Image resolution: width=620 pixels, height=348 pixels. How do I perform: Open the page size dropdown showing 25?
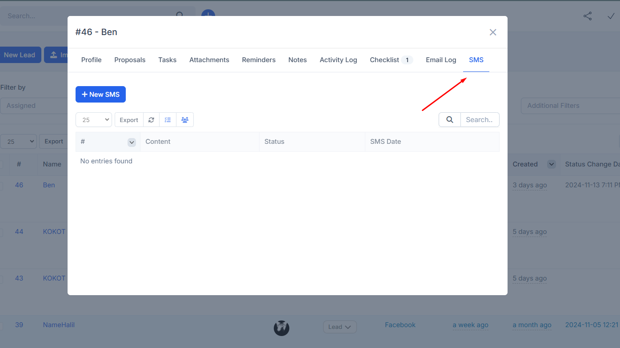coord(93,119)
